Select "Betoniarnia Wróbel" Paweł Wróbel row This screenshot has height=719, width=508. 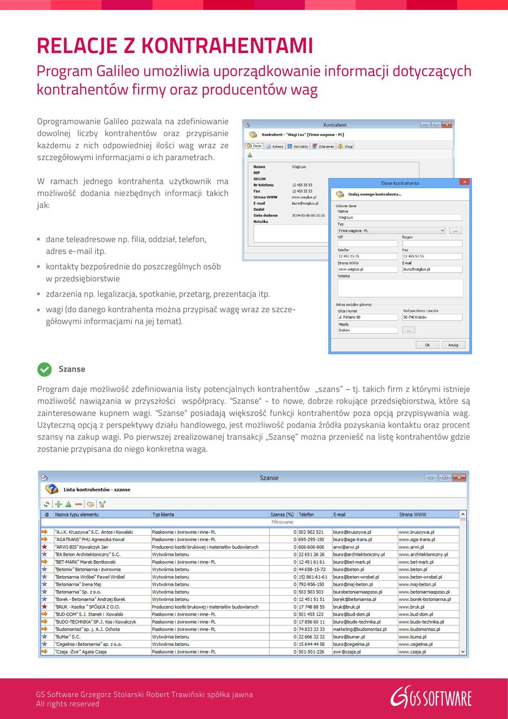(250, 577)
